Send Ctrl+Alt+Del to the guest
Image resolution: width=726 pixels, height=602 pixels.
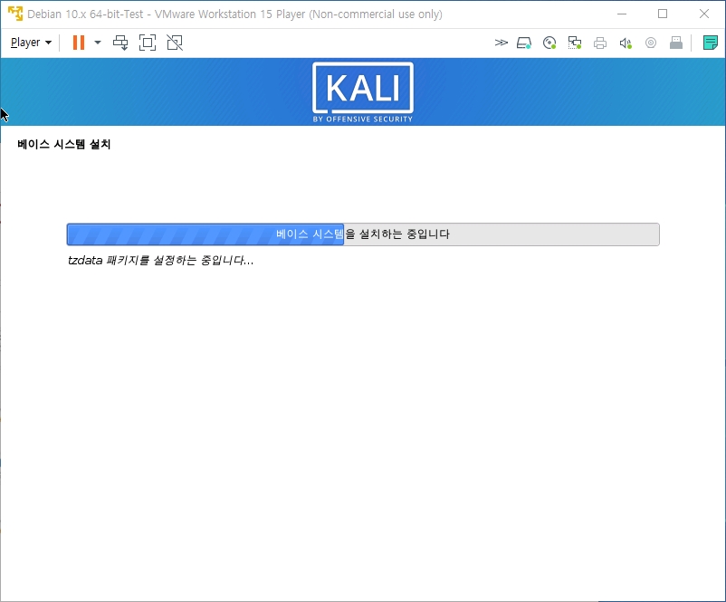(120, 43)
